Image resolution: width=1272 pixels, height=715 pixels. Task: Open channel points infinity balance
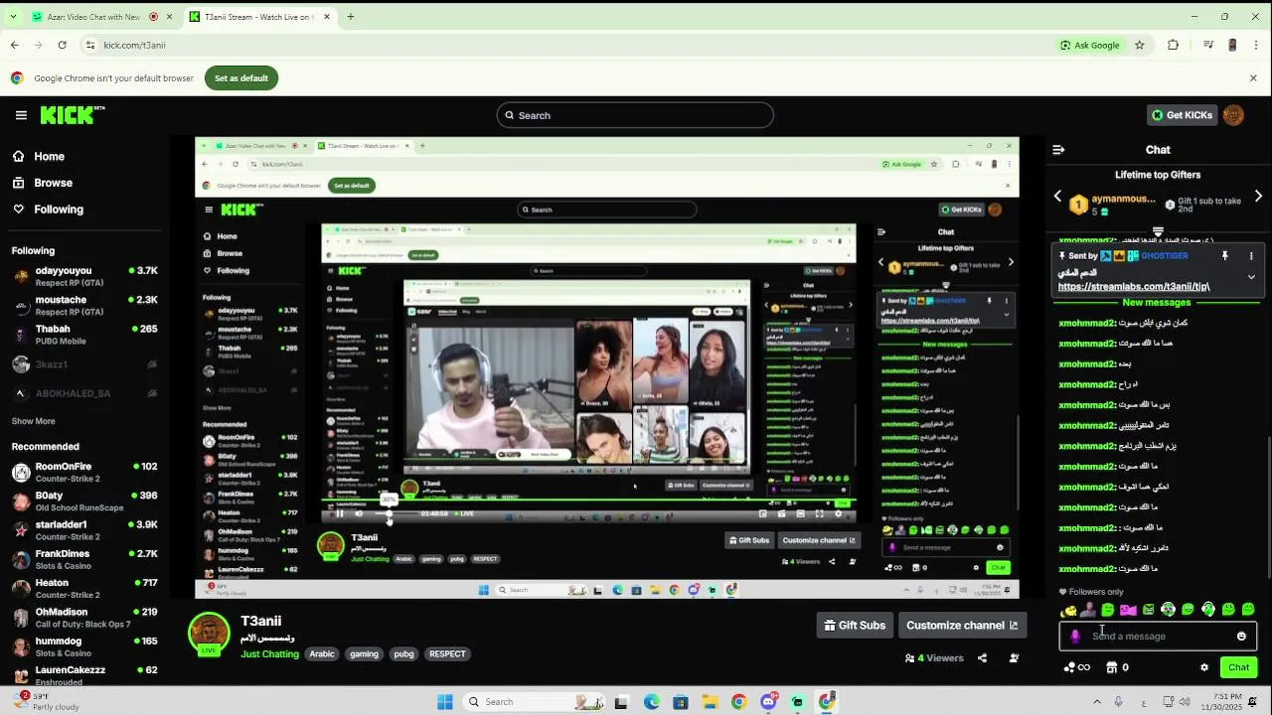pyautogui.click(x=1077, y=667)
